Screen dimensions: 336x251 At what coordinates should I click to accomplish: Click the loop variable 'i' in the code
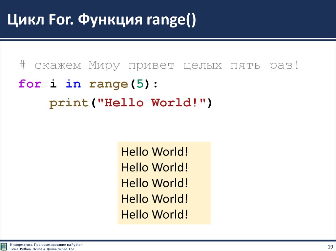pos(53,83)
